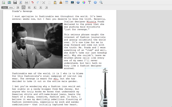
Task: Select the highlighted second wrap alignment option
Action: pyautogui.click(x=23, y=7)
